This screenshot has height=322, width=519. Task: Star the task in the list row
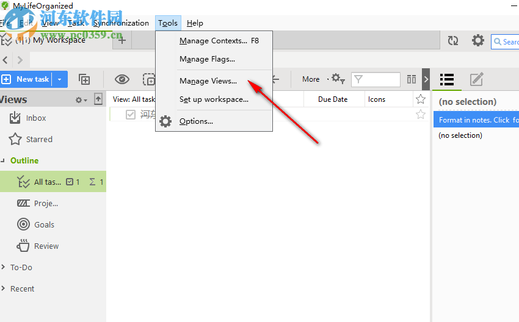coord(421,115)
